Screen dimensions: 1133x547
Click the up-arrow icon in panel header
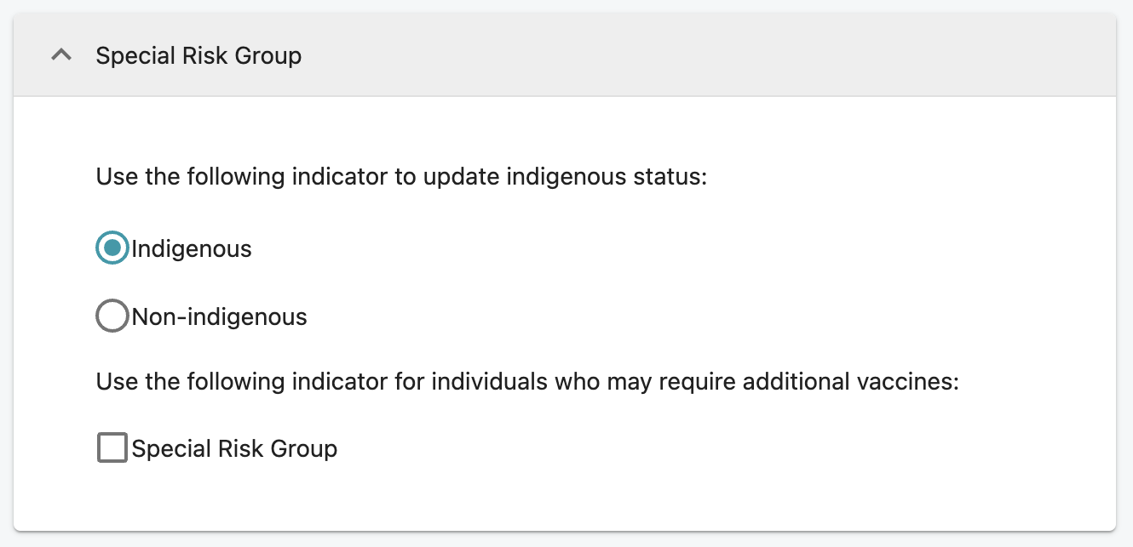click(x=61, y=55)
